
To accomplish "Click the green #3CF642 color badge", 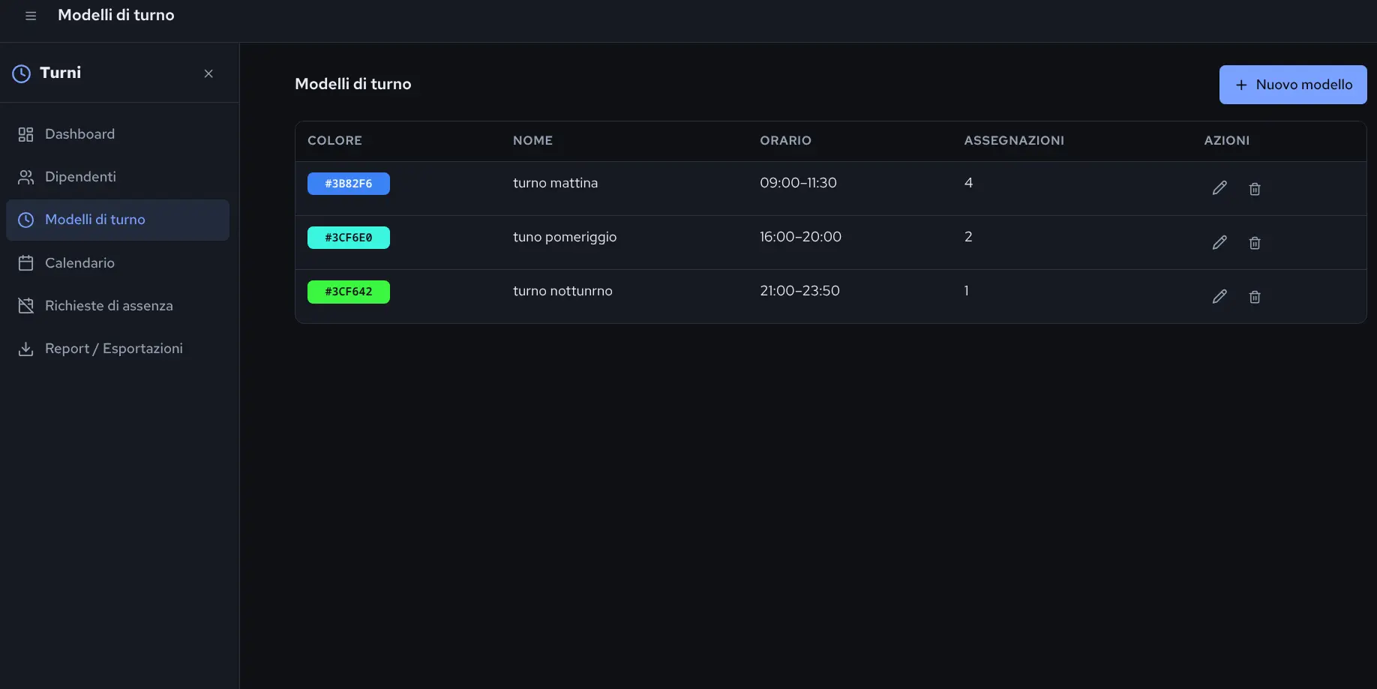I will click(349, 292).
